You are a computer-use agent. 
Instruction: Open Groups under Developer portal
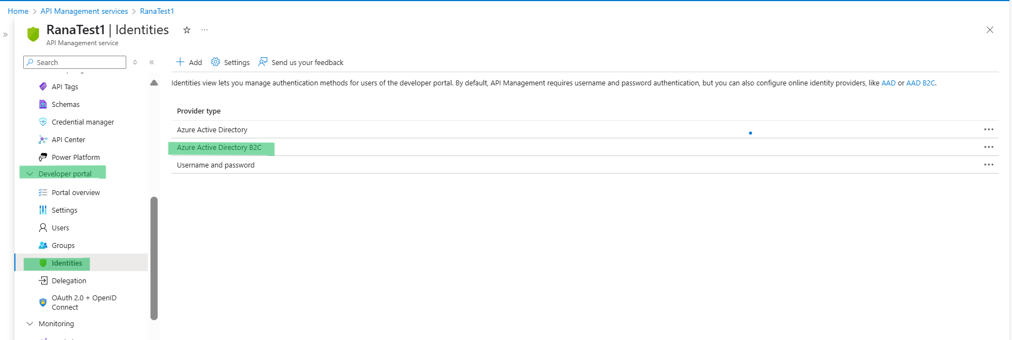click(63, 245)
